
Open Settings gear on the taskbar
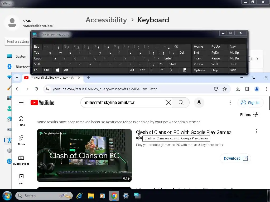pyautogui.click(x=126, y=196)
